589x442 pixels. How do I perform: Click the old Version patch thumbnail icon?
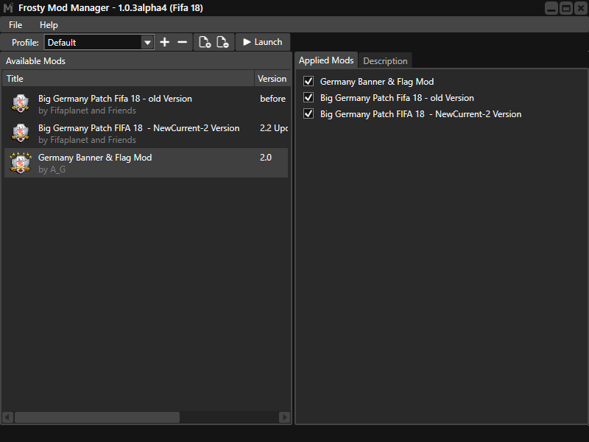(x=21, y=103)
